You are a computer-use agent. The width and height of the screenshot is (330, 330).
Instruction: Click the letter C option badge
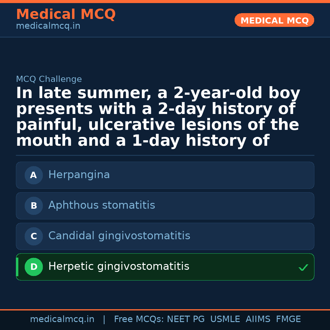(34, 236)
